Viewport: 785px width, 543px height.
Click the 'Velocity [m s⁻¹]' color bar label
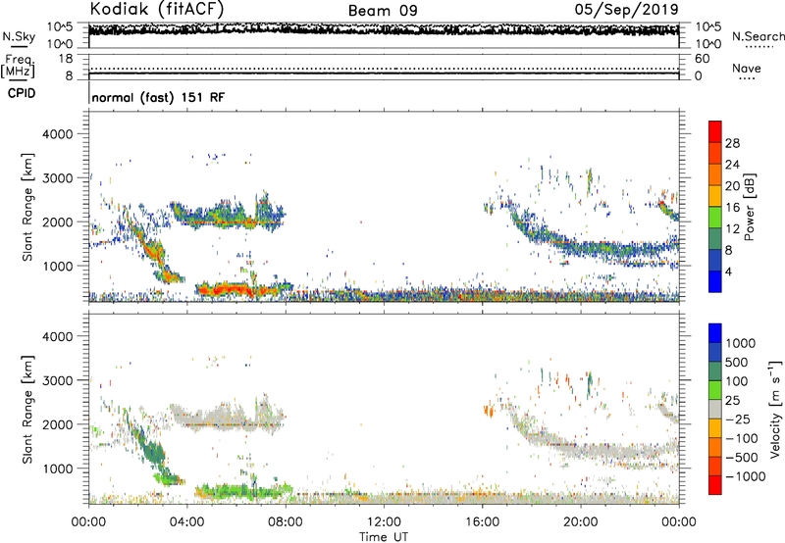click(775, 409)
